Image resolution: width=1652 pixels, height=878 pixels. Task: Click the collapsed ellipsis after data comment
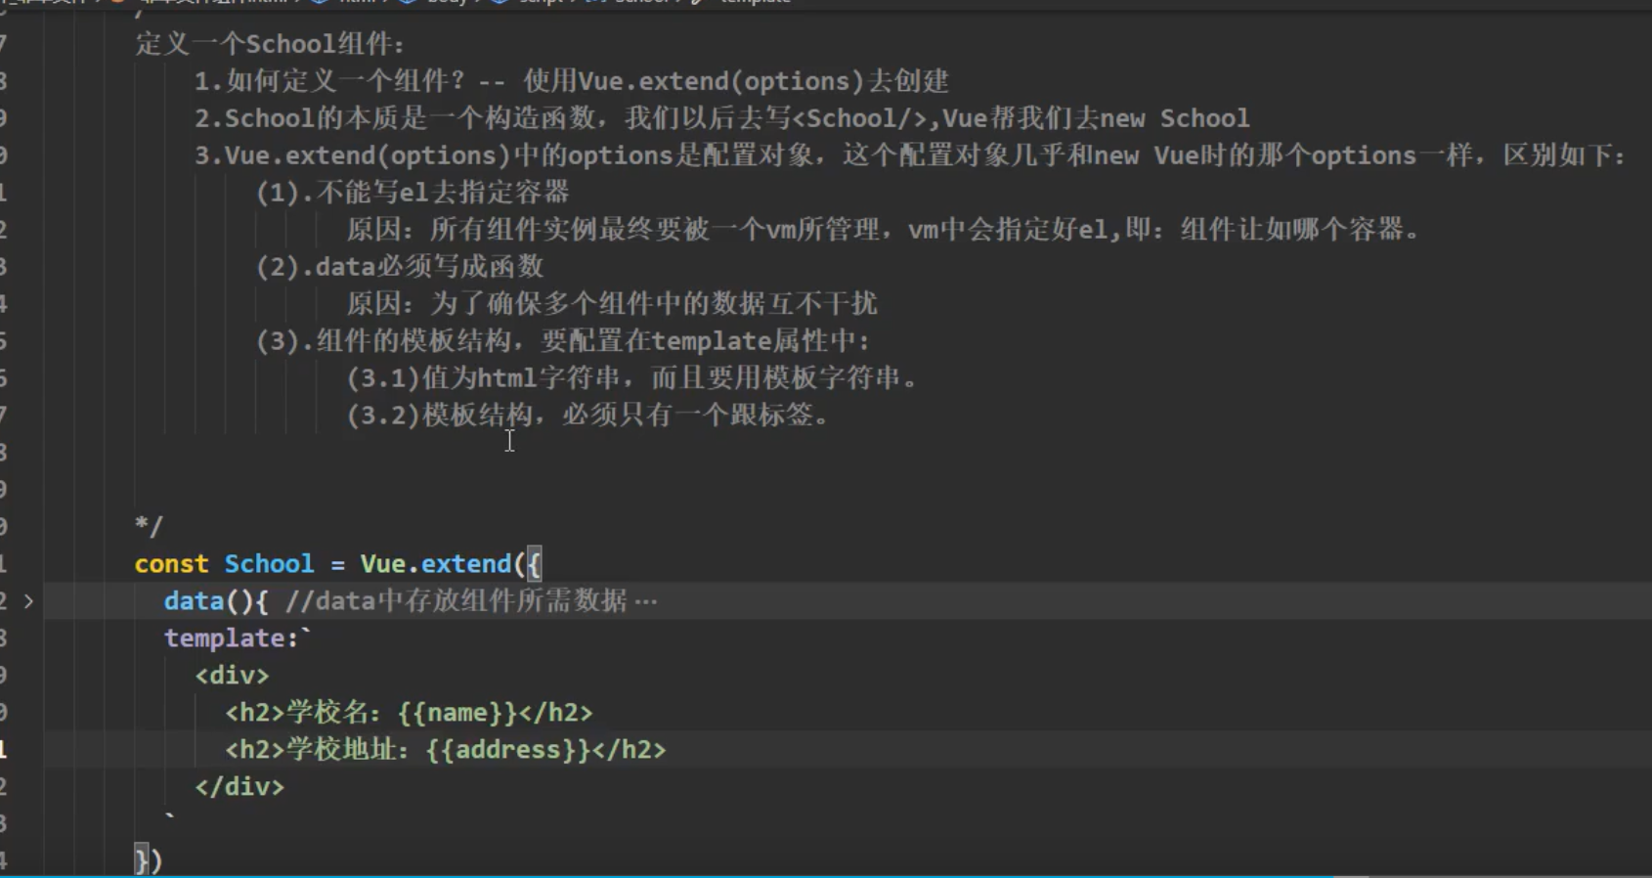[646, 601]
